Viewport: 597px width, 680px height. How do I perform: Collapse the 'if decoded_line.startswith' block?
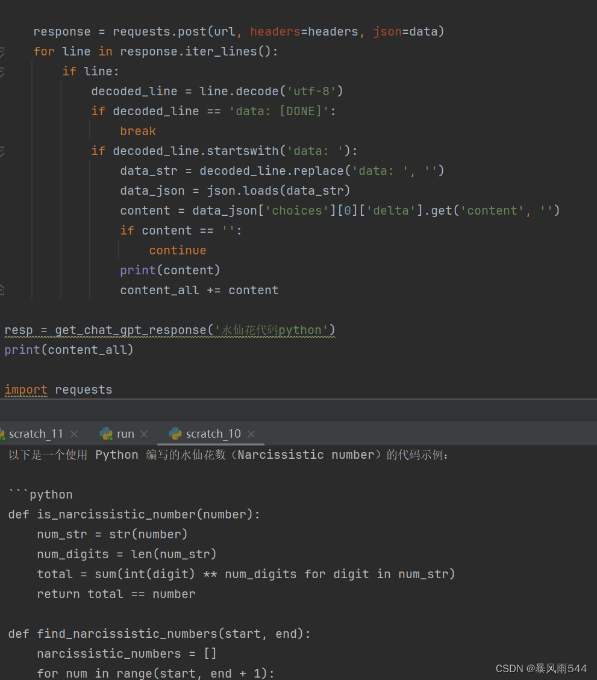[x=2, y=151]
